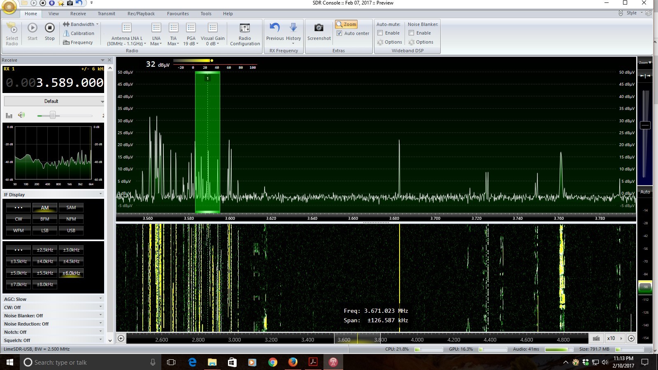The width and height of the screenshot is (658, 370).
Task: Adjust the receiver volume slider
Action: tap(53, 116)
